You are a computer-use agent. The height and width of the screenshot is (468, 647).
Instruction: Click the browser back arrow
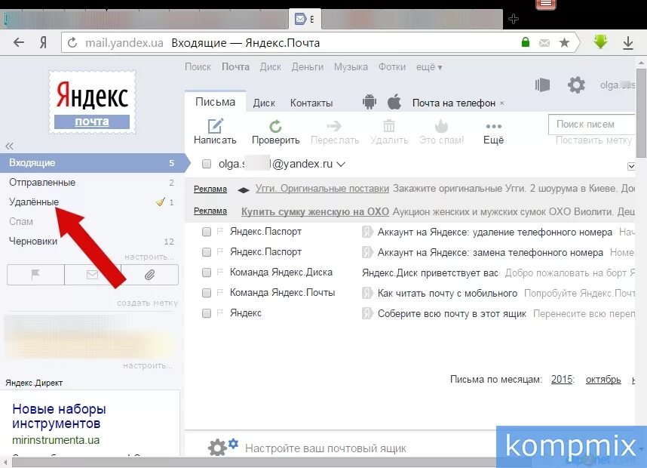pyautogui.click(x=19, y=42)
